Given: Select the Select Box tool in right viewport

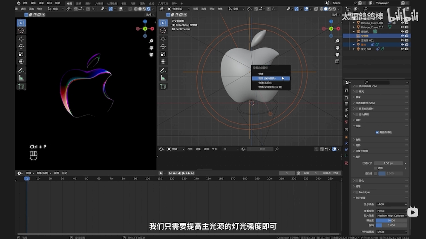Looking at the screenshot, I should coord(163,23).
